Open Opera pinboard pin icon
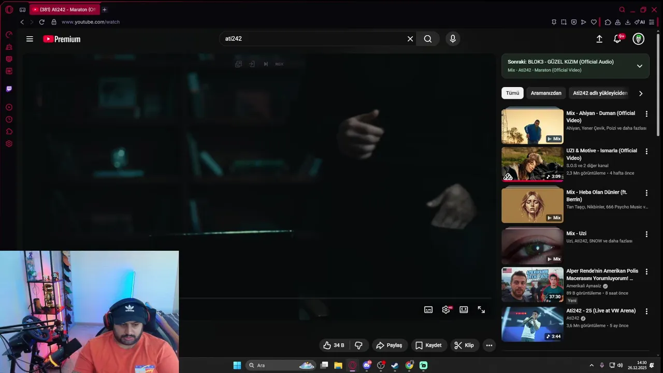Screen dimensions: 663x373 pos(554,22)
